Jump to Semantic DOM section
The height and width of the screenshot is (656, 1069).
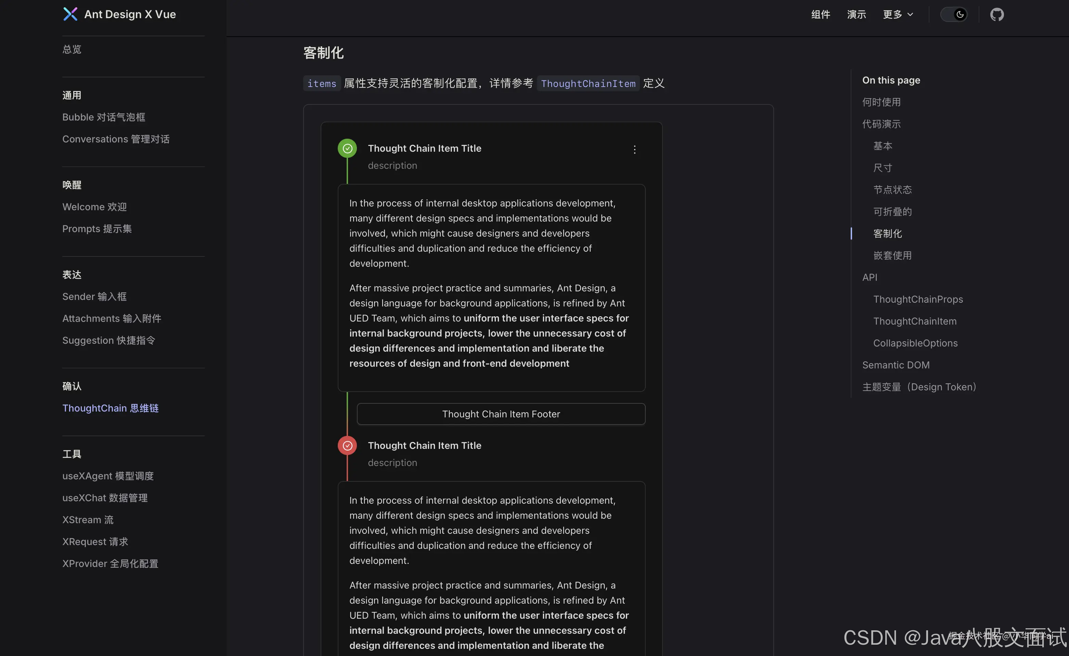pos(896,365)
